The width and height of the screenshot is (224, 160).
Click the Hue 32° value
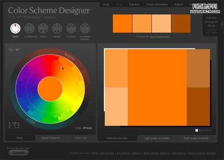click(x=18, y=50)
